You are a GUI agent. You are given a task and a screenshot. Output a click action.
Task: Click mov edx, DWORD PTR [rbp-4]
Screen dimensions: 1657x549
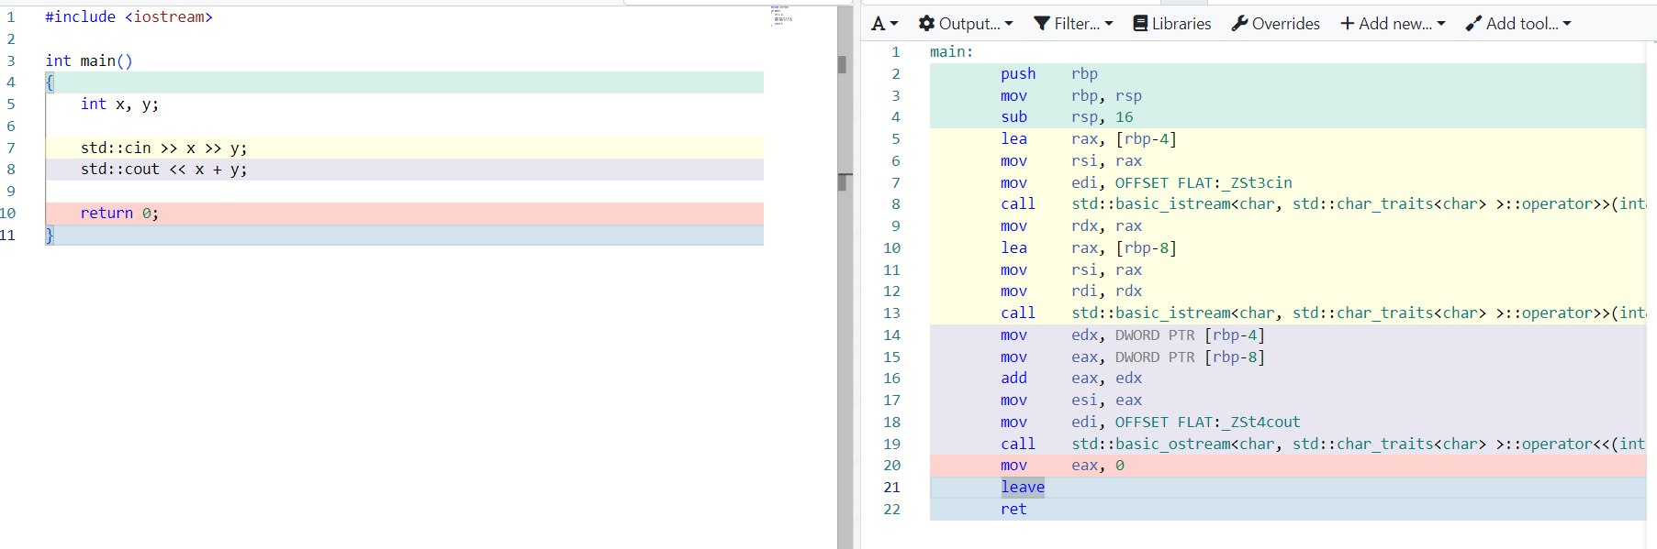[x=1133, y=335]
